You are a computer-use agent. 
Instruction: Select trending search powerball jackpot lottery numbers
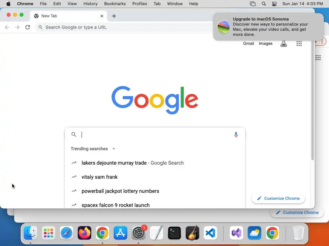pyautogui.click(x=155, y=191)
